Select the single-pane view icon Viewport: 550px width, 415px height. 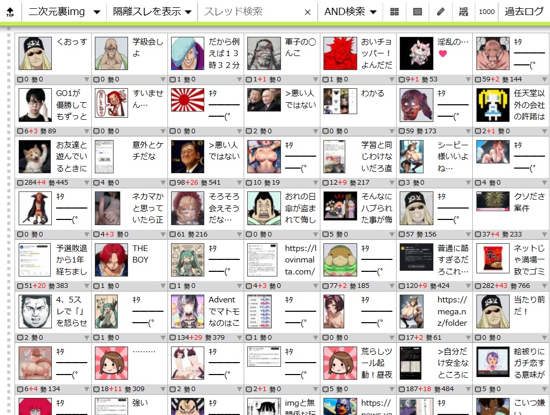click(417, 12)
